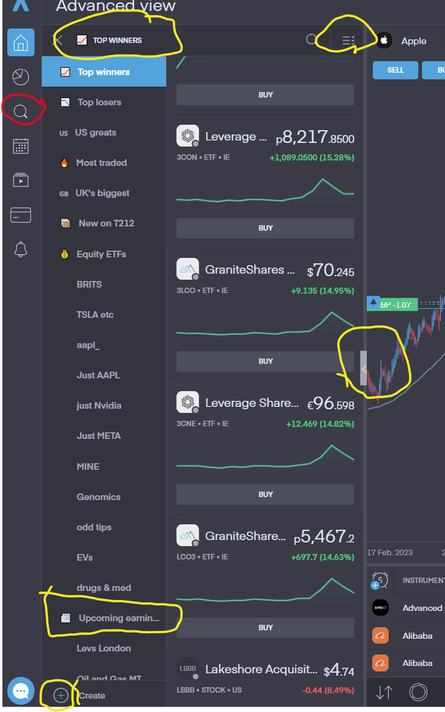
Task: Click the plus icon next to Create
Action: 61,696
